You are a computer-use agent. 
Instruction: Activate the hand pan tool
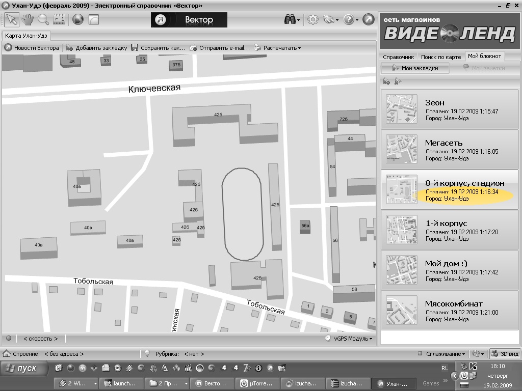pyautogui.click(x=27, y=20)
